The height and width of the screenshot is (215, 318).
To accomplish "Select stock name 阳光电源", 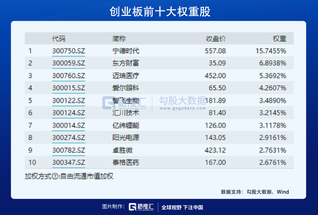I will pyautogui.click(x=126, y=137).
